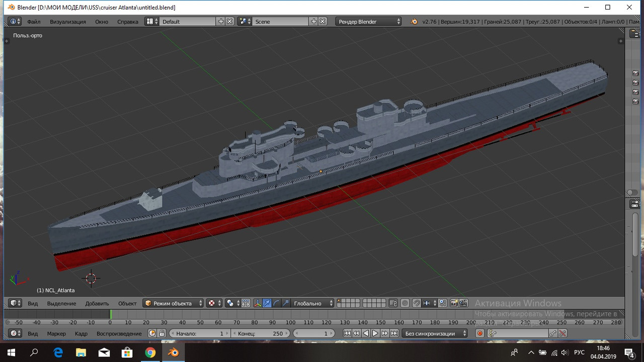Add a new screen layout next to Default

[x=221, y=22]
